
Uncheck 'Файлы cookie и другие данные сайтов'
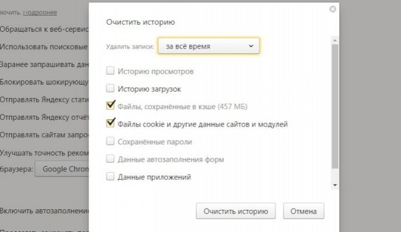click(x=110, y=123)
